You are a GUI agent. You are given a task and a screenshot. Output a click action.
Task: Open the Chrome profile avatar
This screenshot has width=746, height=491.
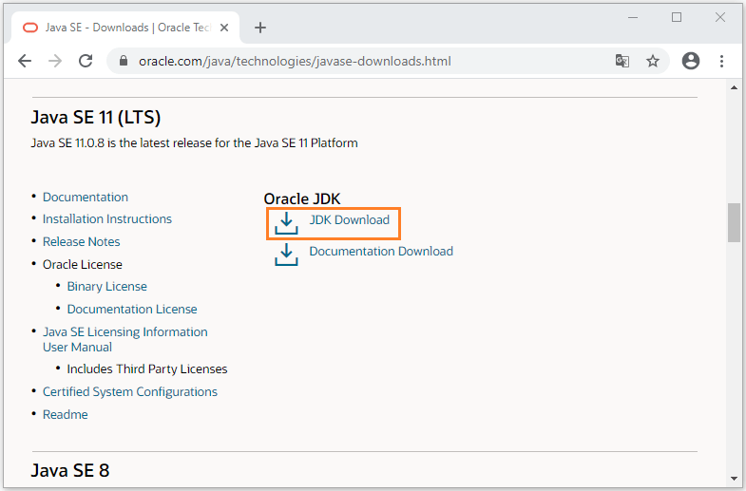691,61
